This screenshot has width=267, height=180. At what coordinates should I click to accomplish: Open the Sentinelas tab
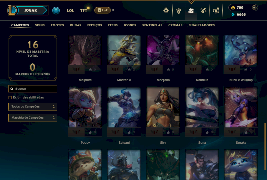(152, 25)
